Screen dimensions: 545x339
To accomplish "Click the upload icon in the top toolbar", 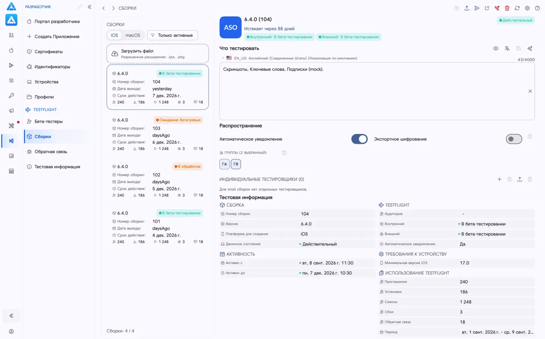I will pos(467,8).
